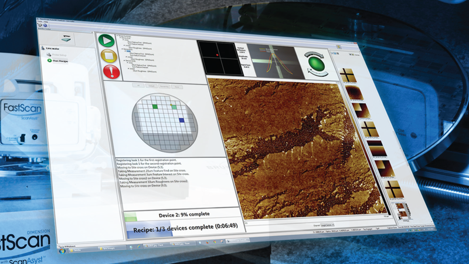
Task: Click the laser position crosshair display
Action: (220, 57)
